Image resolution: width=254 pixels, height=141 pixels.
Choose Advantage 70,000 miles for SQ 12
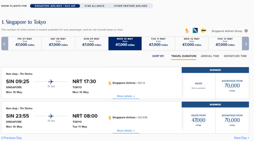232,86
